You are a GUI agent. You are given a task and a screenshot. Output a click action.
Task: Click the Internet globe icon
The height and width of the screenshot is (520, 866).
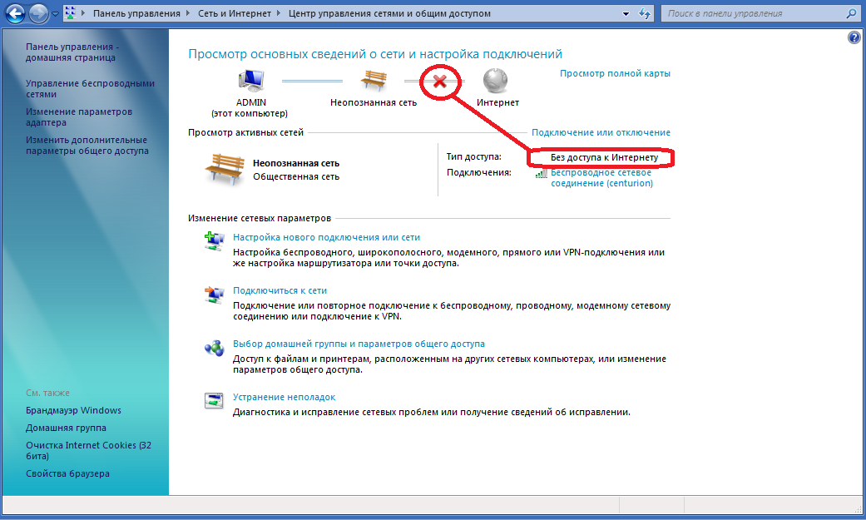[496, 82]
